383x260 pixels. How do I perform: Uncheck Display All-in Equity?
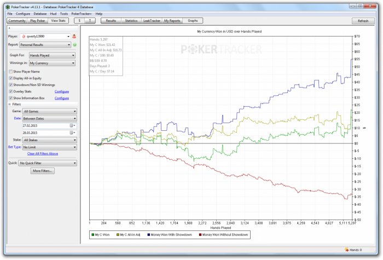point(10,78)
